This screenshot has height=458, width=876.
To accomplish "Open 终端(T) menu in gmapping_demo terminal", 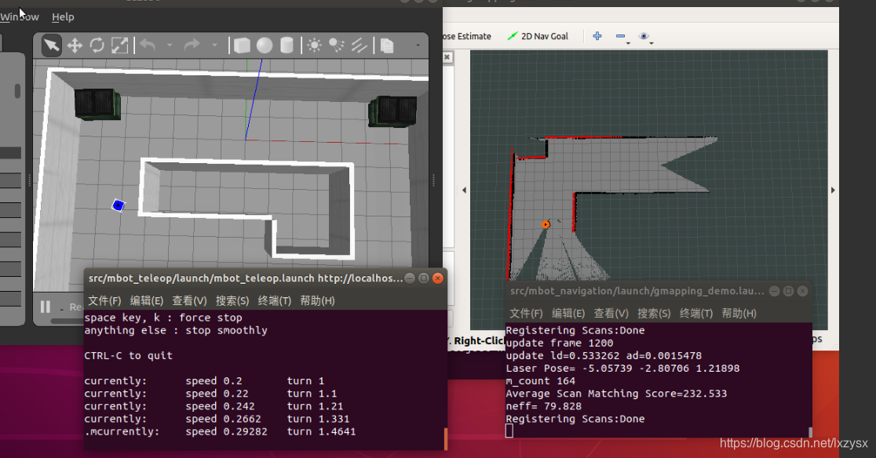I will 696,314.
